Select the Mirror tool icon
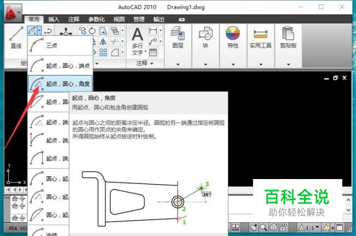The image size is (356, 236). pos(103,41)
